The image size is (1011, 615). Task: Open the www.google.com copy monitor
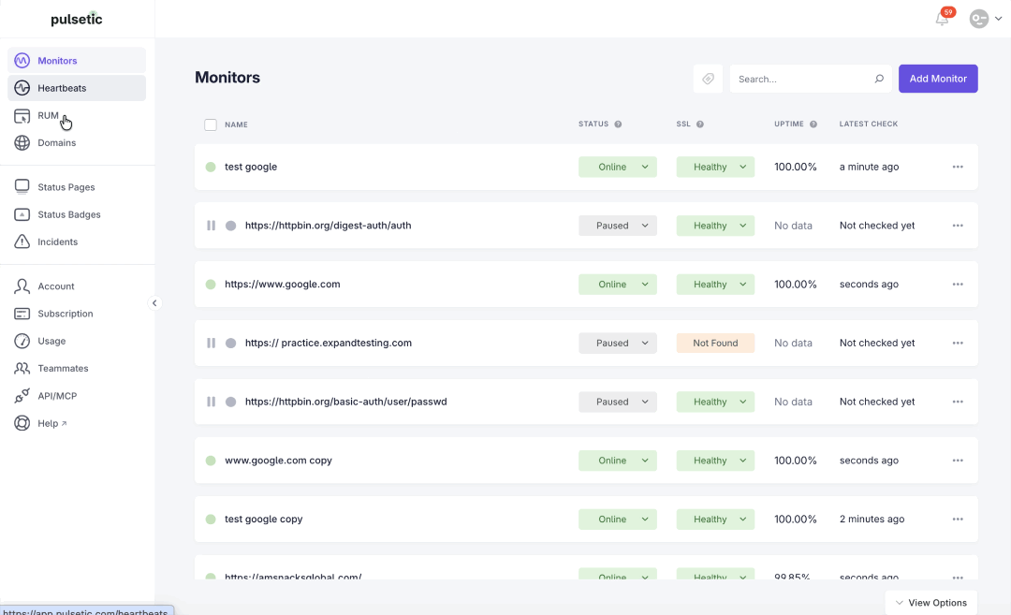[x=279, y=461]
